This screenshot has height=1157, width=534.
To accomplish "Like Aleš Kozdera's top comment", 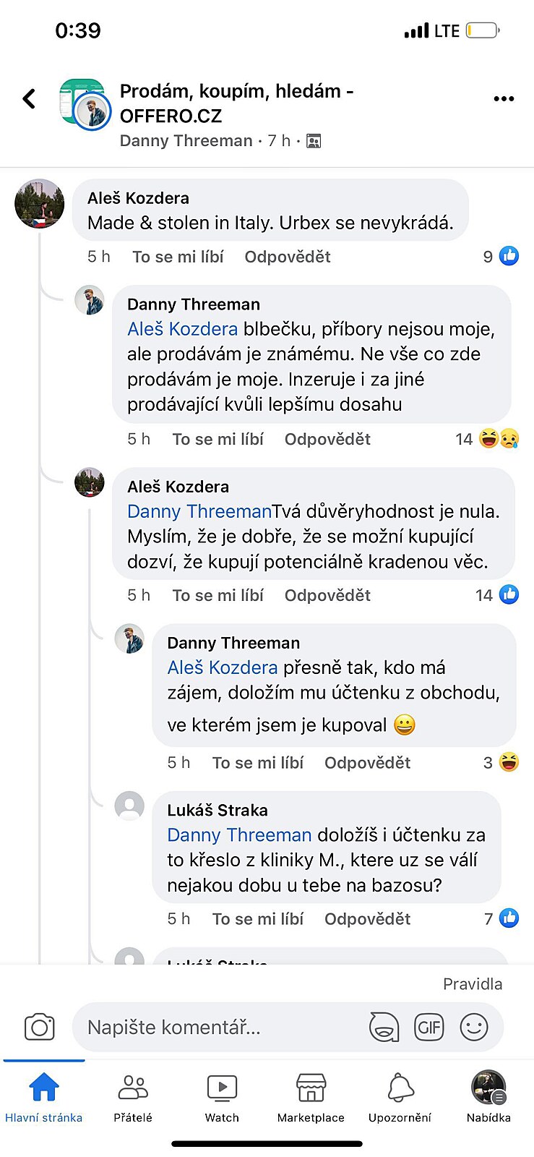I will point(178,257).
